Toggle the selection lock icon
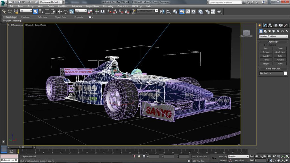This screenshot has width=290, height=163. coord(139,156)
